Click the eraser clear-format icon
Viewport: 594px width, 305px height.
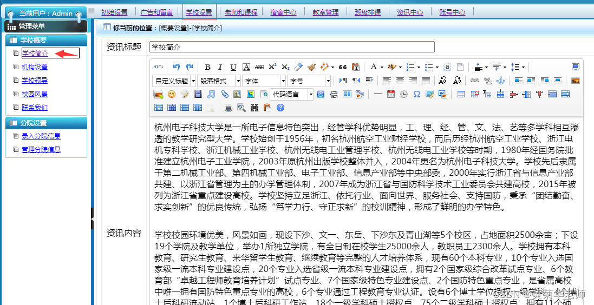point(298,67)
